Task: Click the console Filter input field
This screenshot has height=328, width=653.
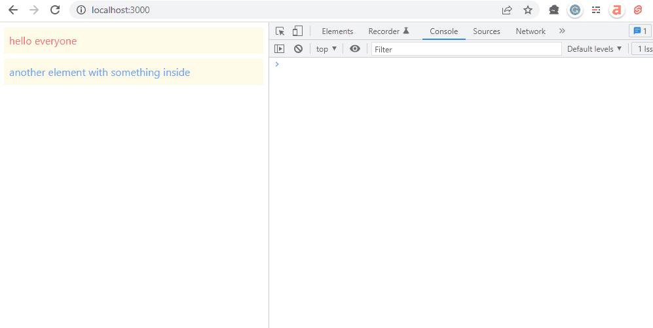Action: [466, 49]
